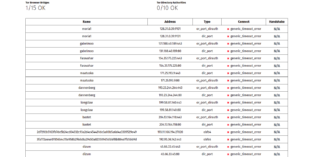This screenshot has height=157, width=313.
Task: Click the Tor Directory Authorities 0/10 OK count
Action: click(x=167, y=8)
